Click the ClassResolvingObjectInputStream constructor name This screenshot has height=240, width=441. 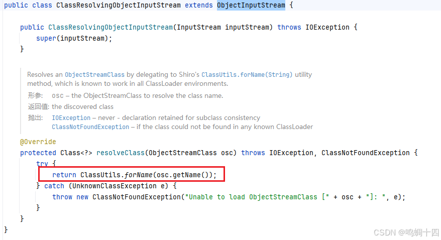[x=111, y=27]
